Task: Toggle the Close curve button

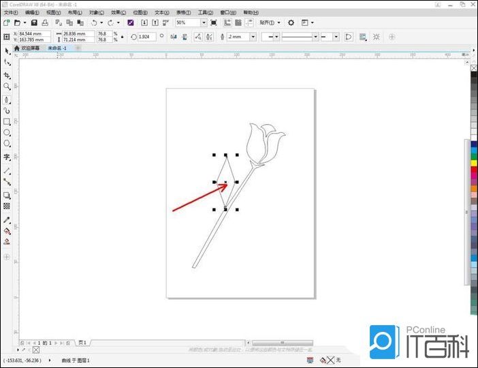Action: pos(348,37)
